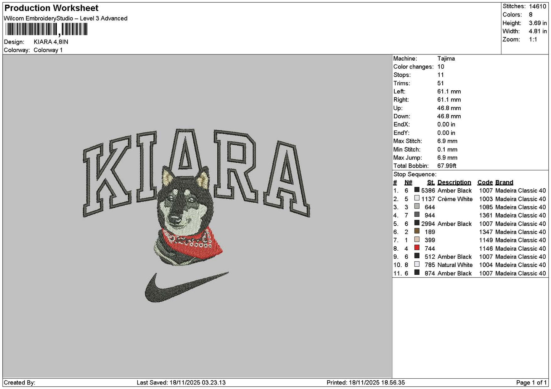Click the Stops value 11

[441, 75]
